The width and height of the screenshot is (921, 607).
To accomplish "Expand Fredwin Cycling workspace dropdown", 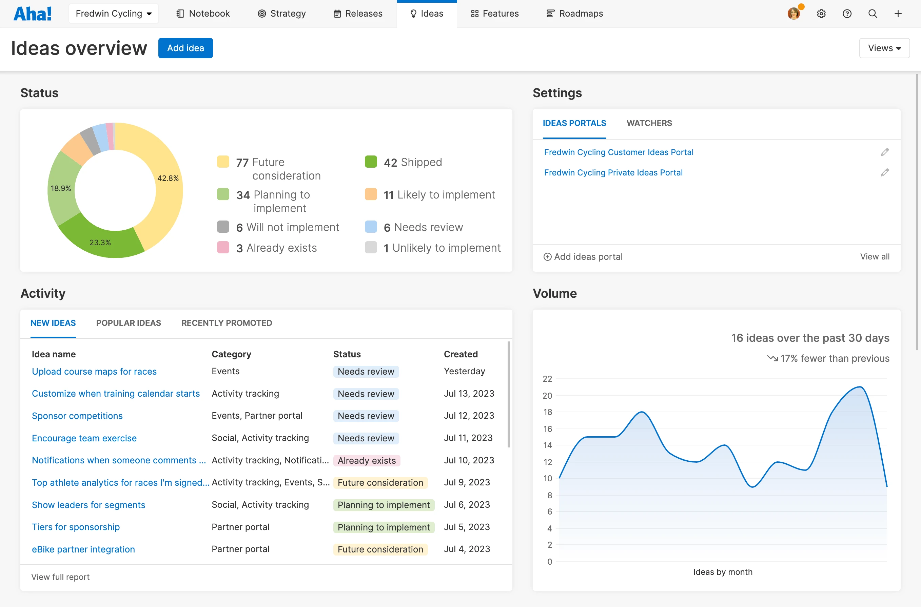I will 114,14.
